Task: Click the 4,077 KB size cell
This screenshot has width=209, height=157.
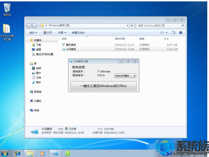Action: (172, 45)
